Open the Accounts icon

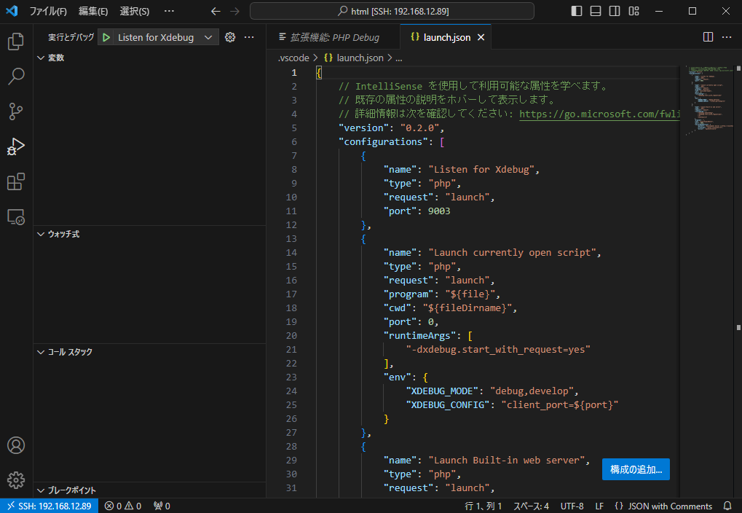16,445
